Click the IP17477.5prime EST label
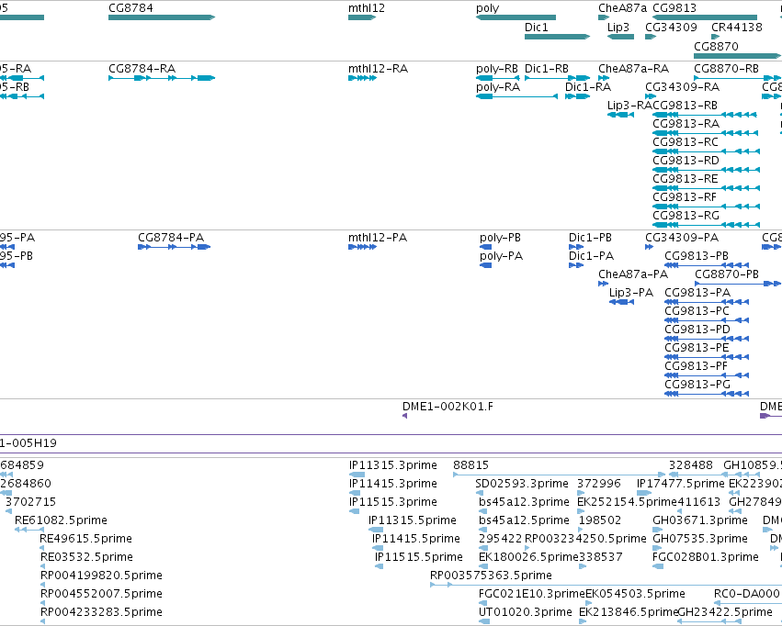 click(x=680, y=484)
